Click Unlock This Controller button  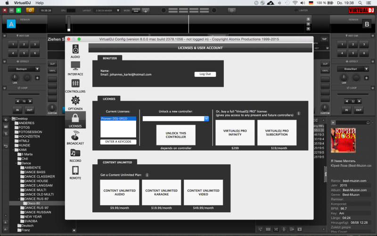click(176, 135)
